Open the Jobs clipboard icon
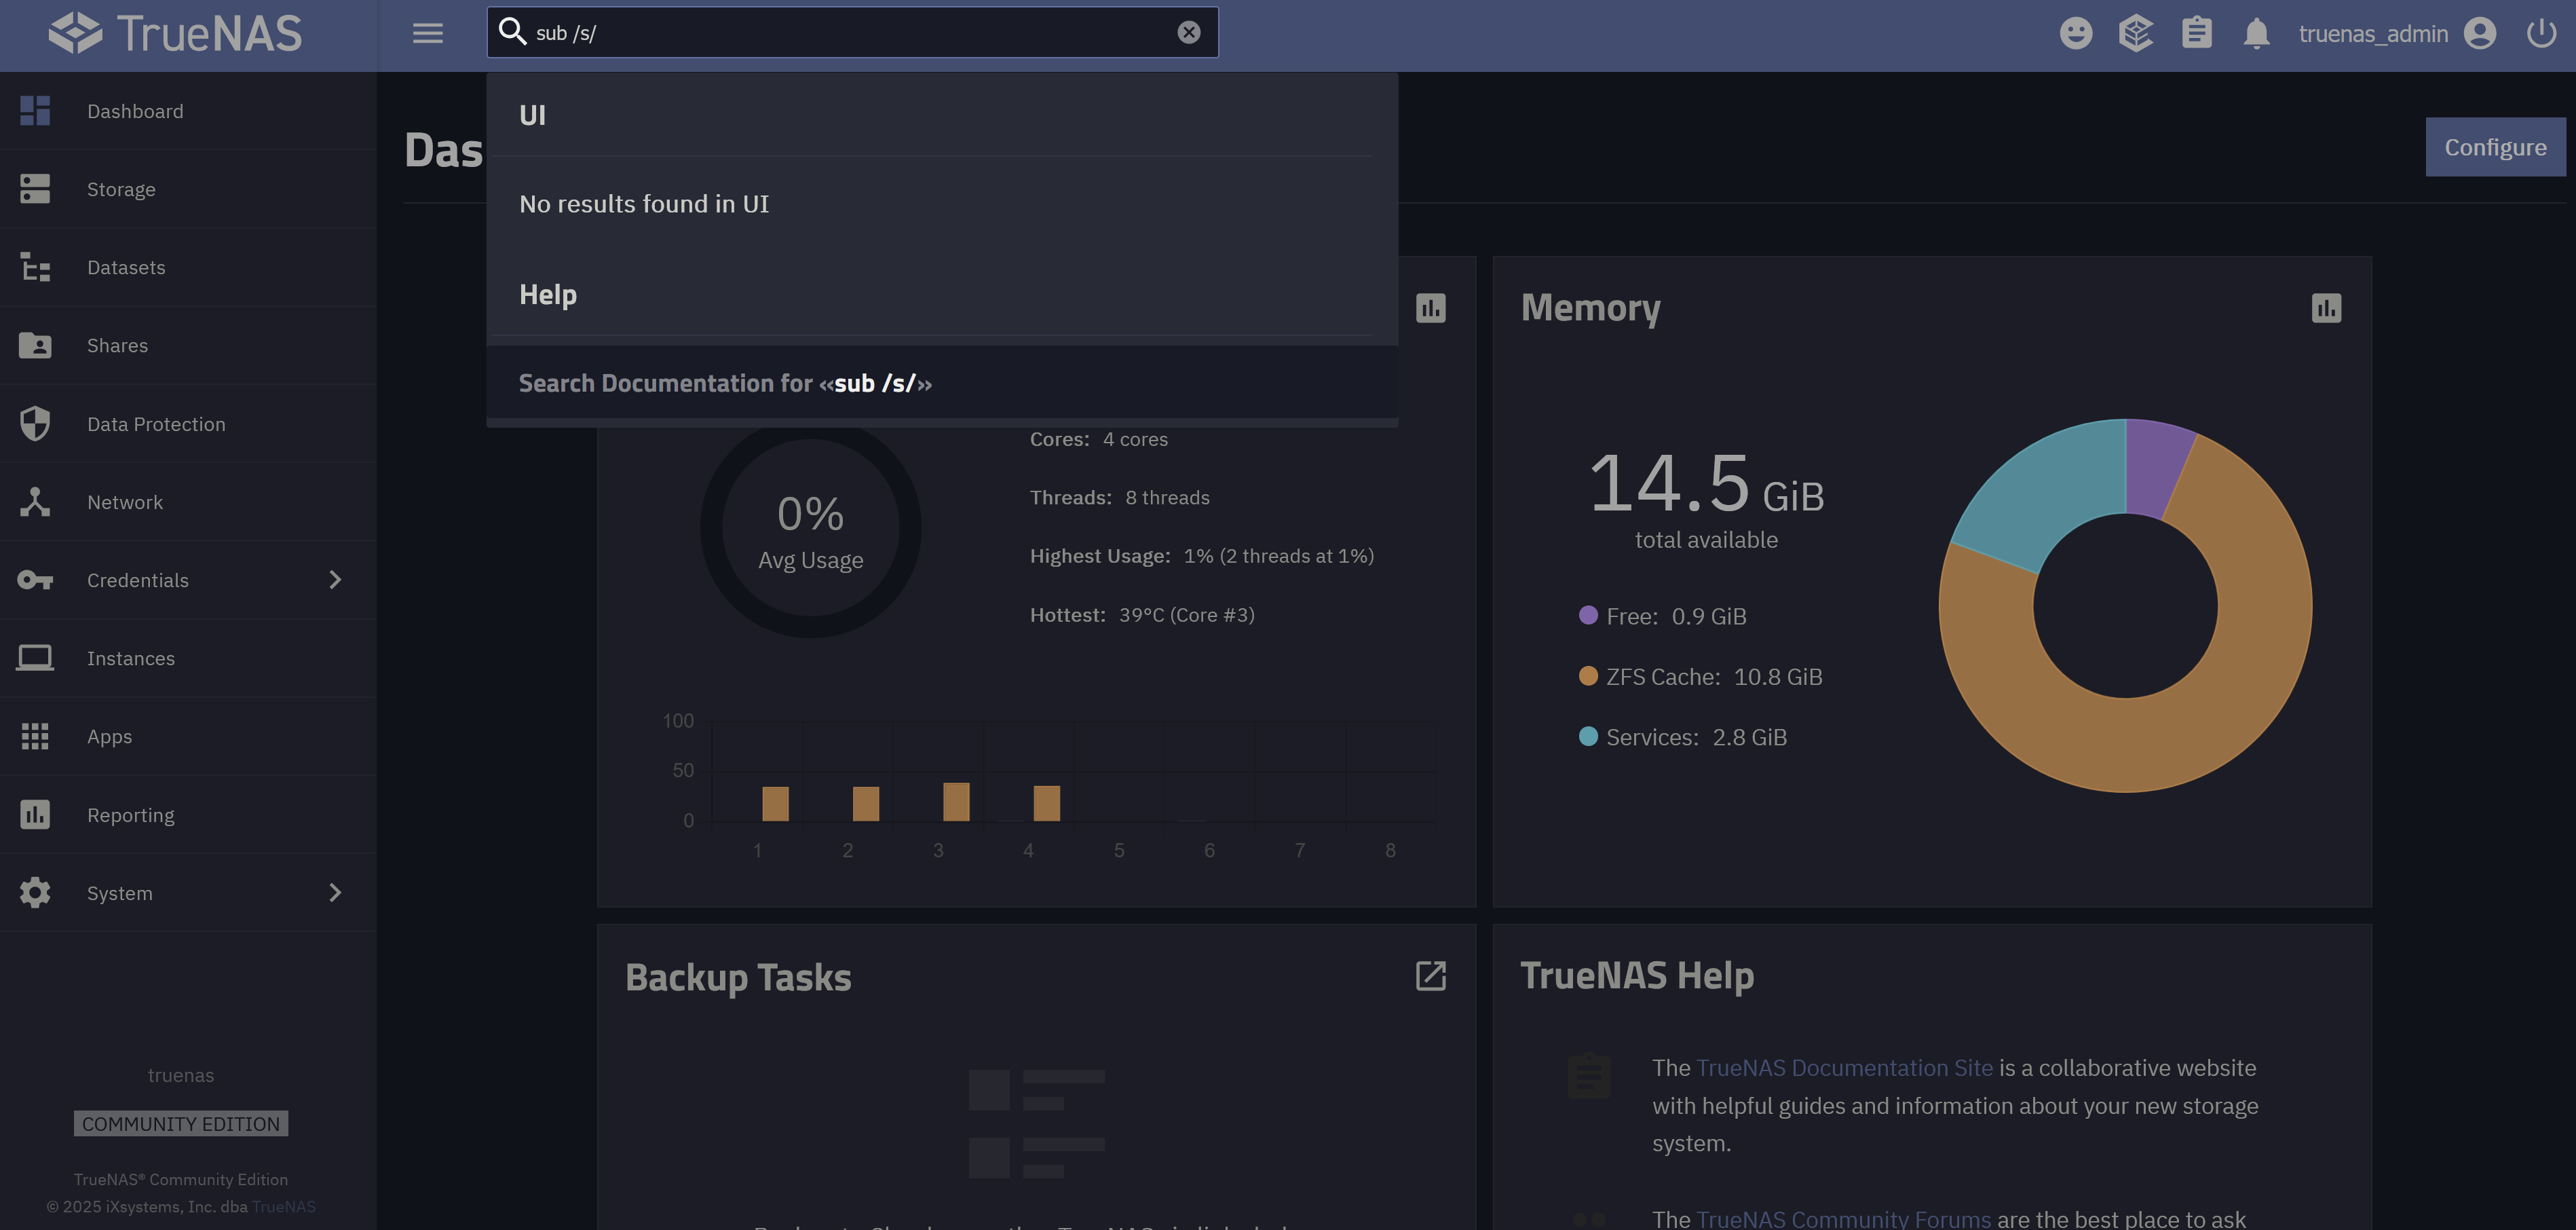This screenshot has height=1230, width=2576. [x=2196, y=33]
